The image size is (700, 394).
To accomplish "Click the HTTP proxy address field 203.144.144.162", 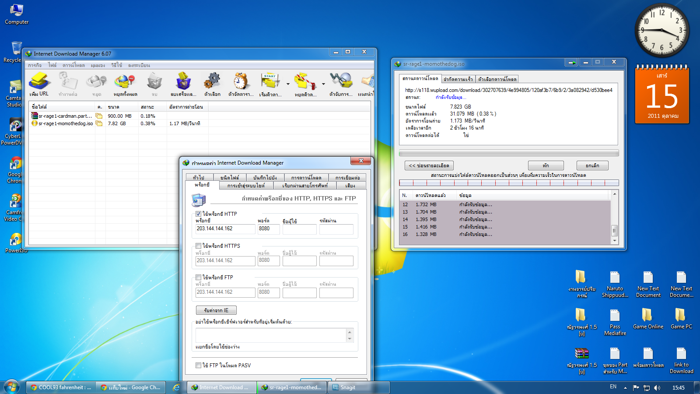I will 225,229.
